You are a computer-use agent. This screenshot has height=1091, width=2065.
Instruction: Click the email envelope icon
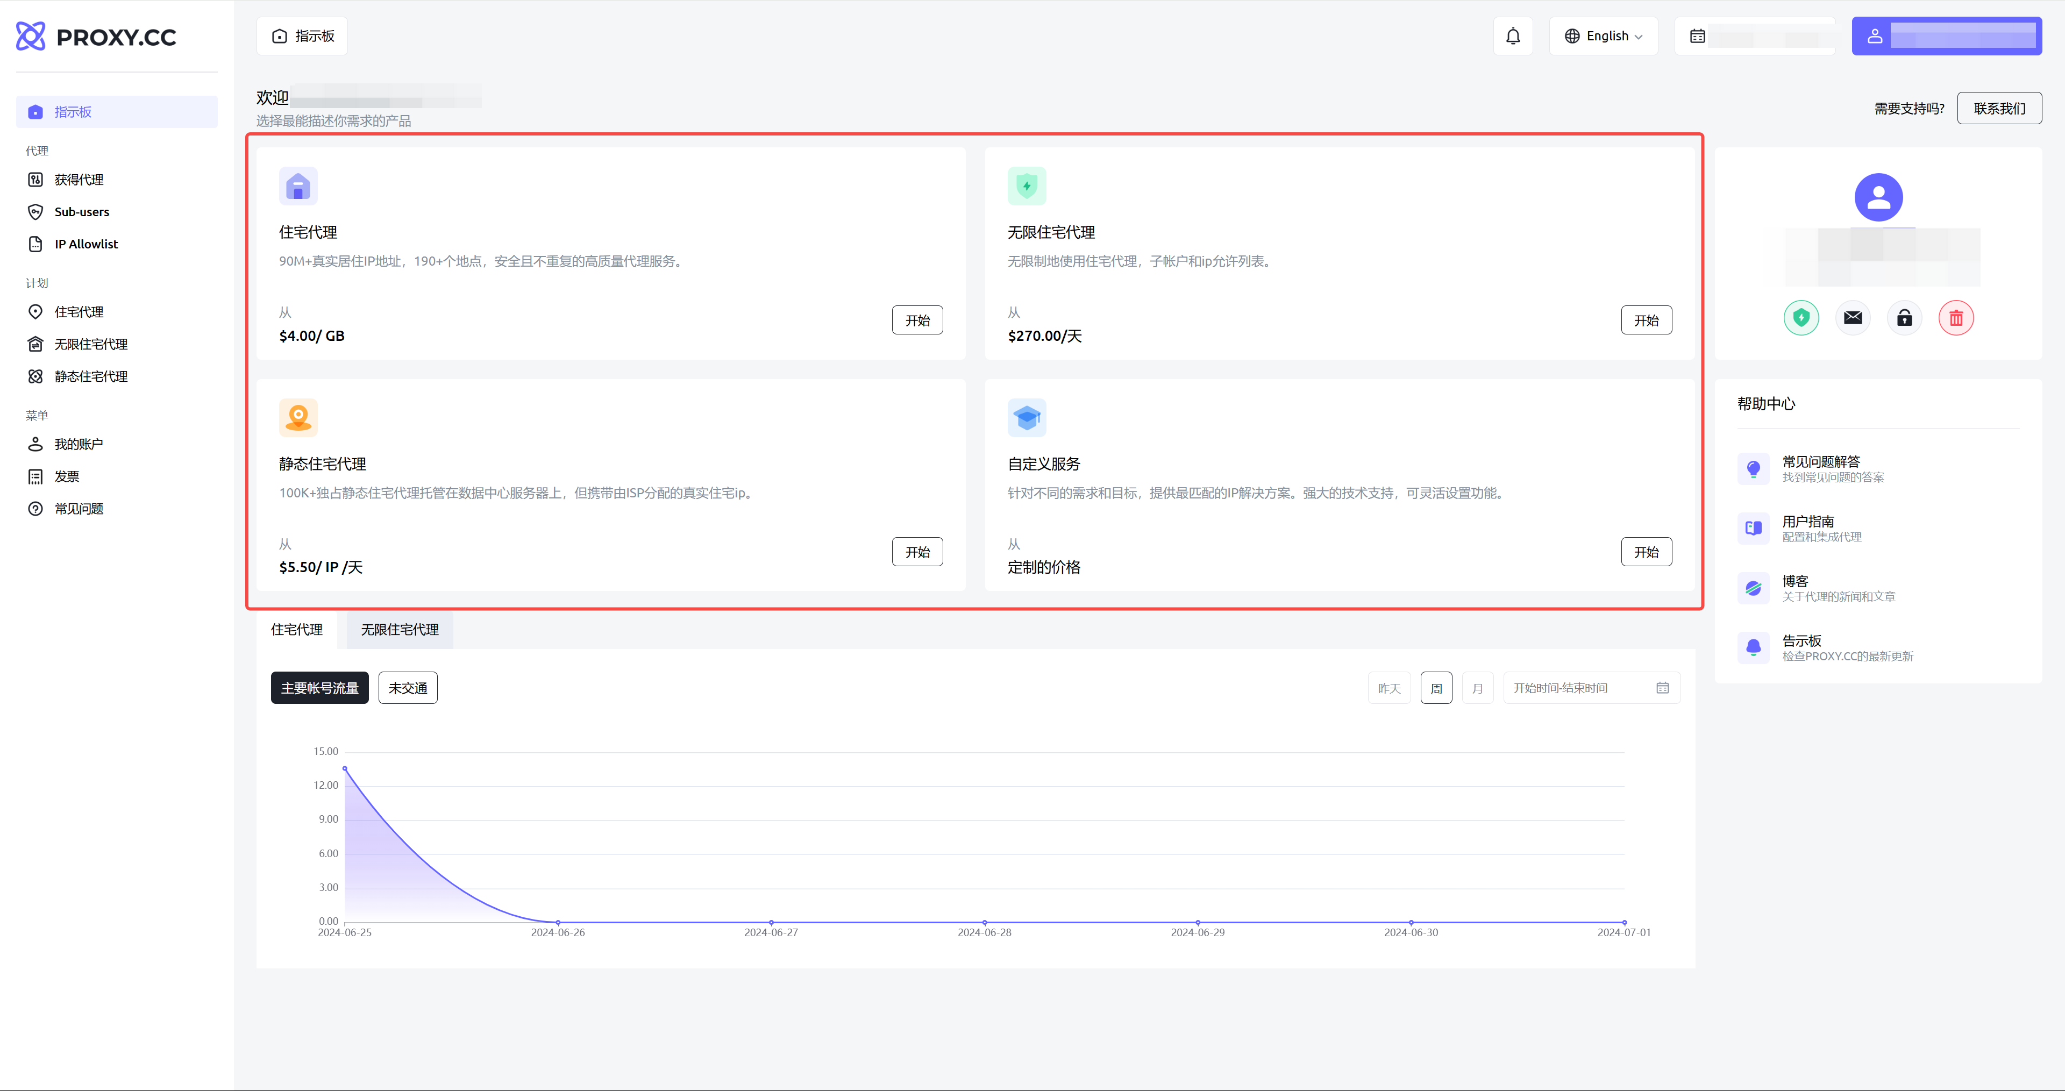pos(1853,318)
